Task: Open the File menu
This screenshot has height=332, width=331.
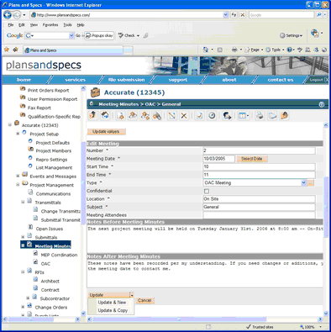Action: coord(11,25)
